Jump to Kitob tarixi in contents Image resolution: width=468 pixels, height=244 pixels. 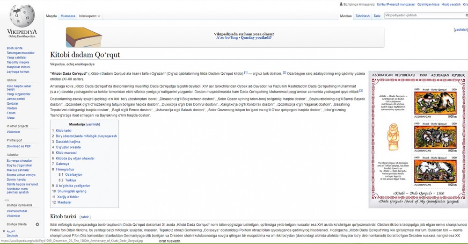click(x=63, y=131)
